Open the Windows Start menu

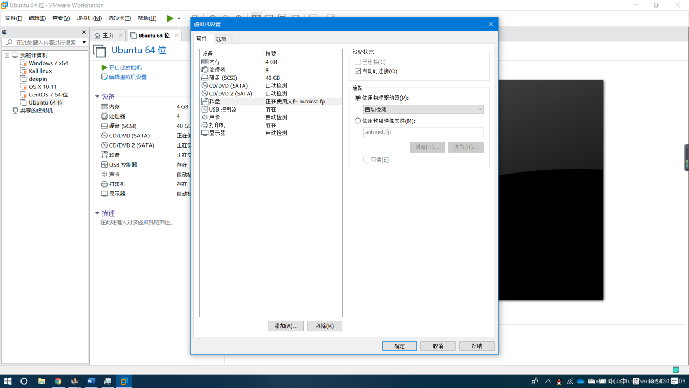click(x=8, y=381)
